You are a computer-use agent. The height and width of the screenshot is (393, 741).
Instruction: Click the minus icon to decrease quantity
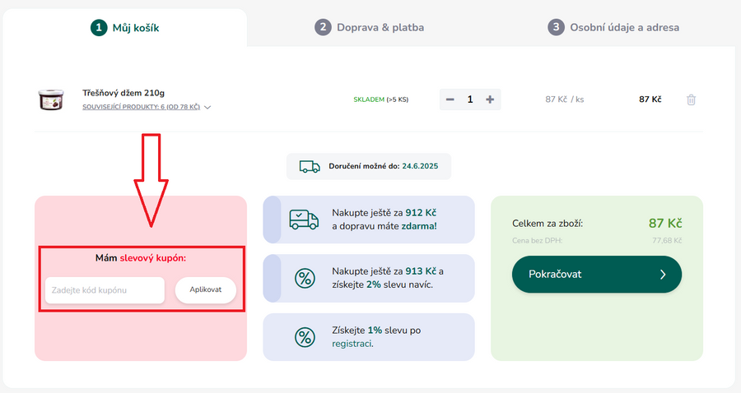coord(450,99)
